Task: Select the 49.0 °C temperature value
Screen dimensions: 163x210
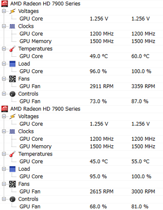Action: coord(99,56)
